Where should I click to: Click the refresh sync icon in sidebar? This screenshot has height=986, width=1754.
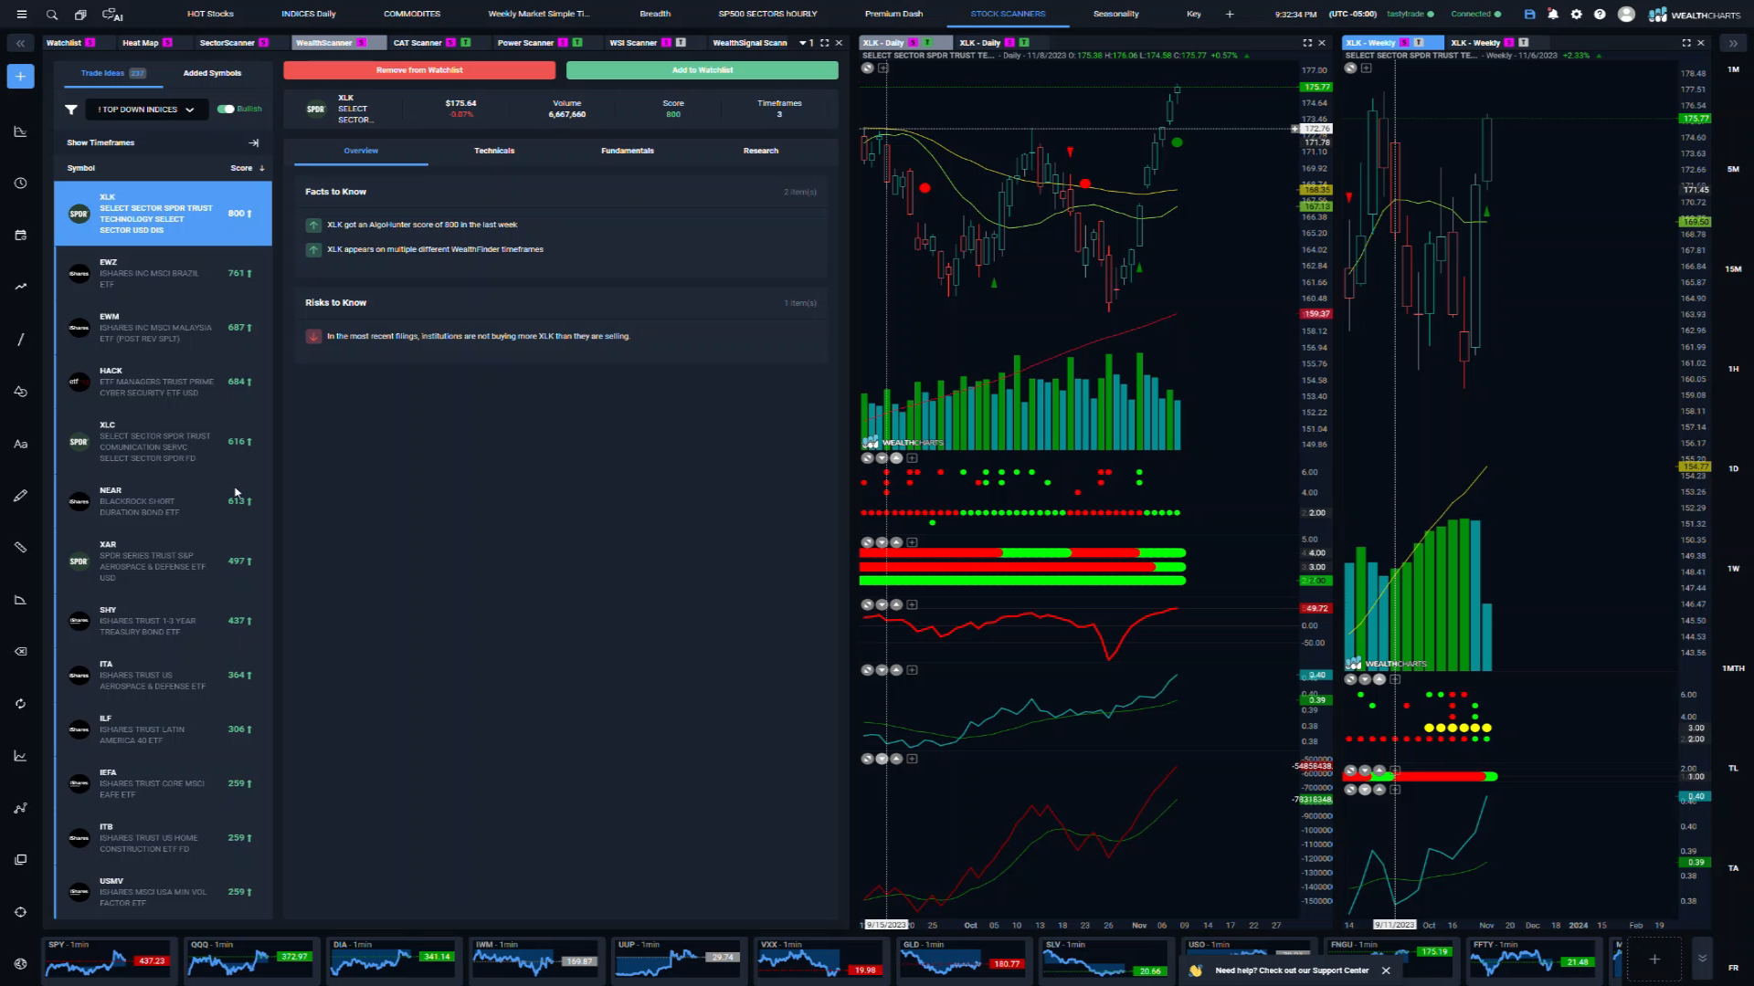tap(20, 704)
